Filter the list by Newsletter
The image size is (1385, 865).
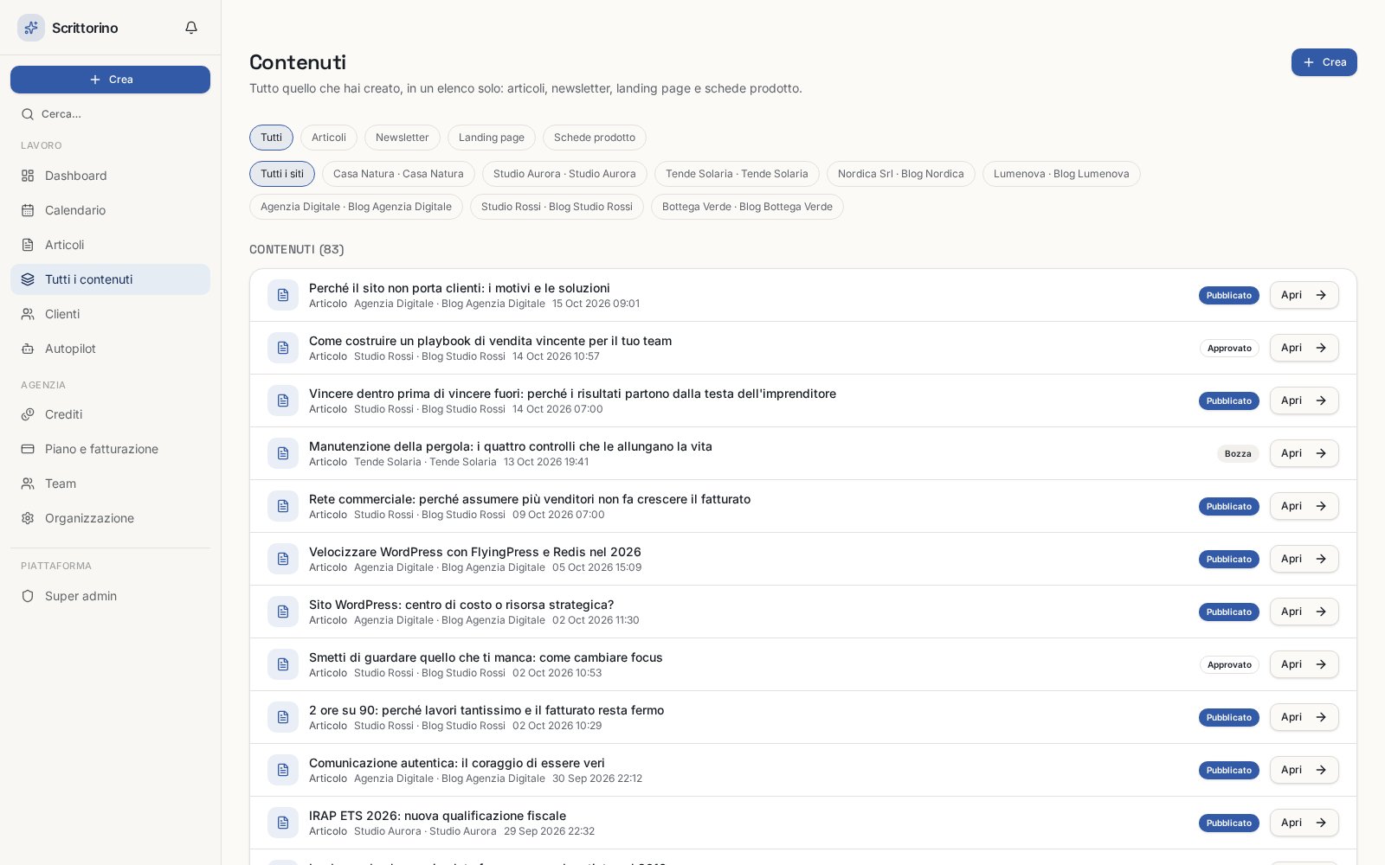(403, 138)
